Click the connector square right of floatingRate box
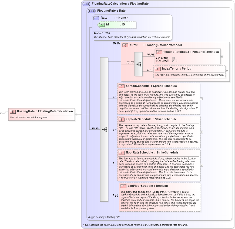The image size is (235, 229). (76, 114)
